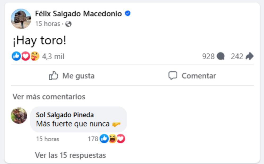The width and height of the screenshot is (264, 164).
Task: Click Félix Salgado Macedonio's profile picture
Action: click(x=21, y=19)
